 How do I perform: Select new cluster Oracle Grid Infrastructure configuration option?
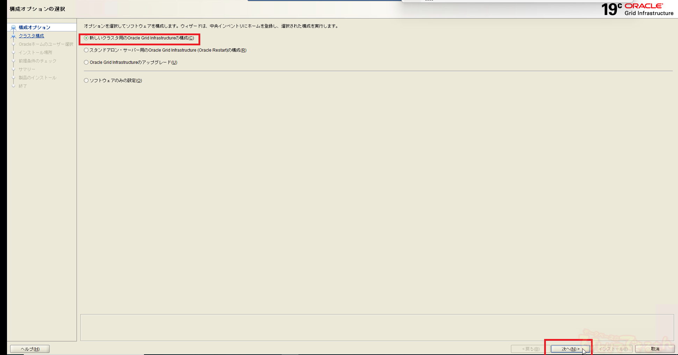coord(86,38)
